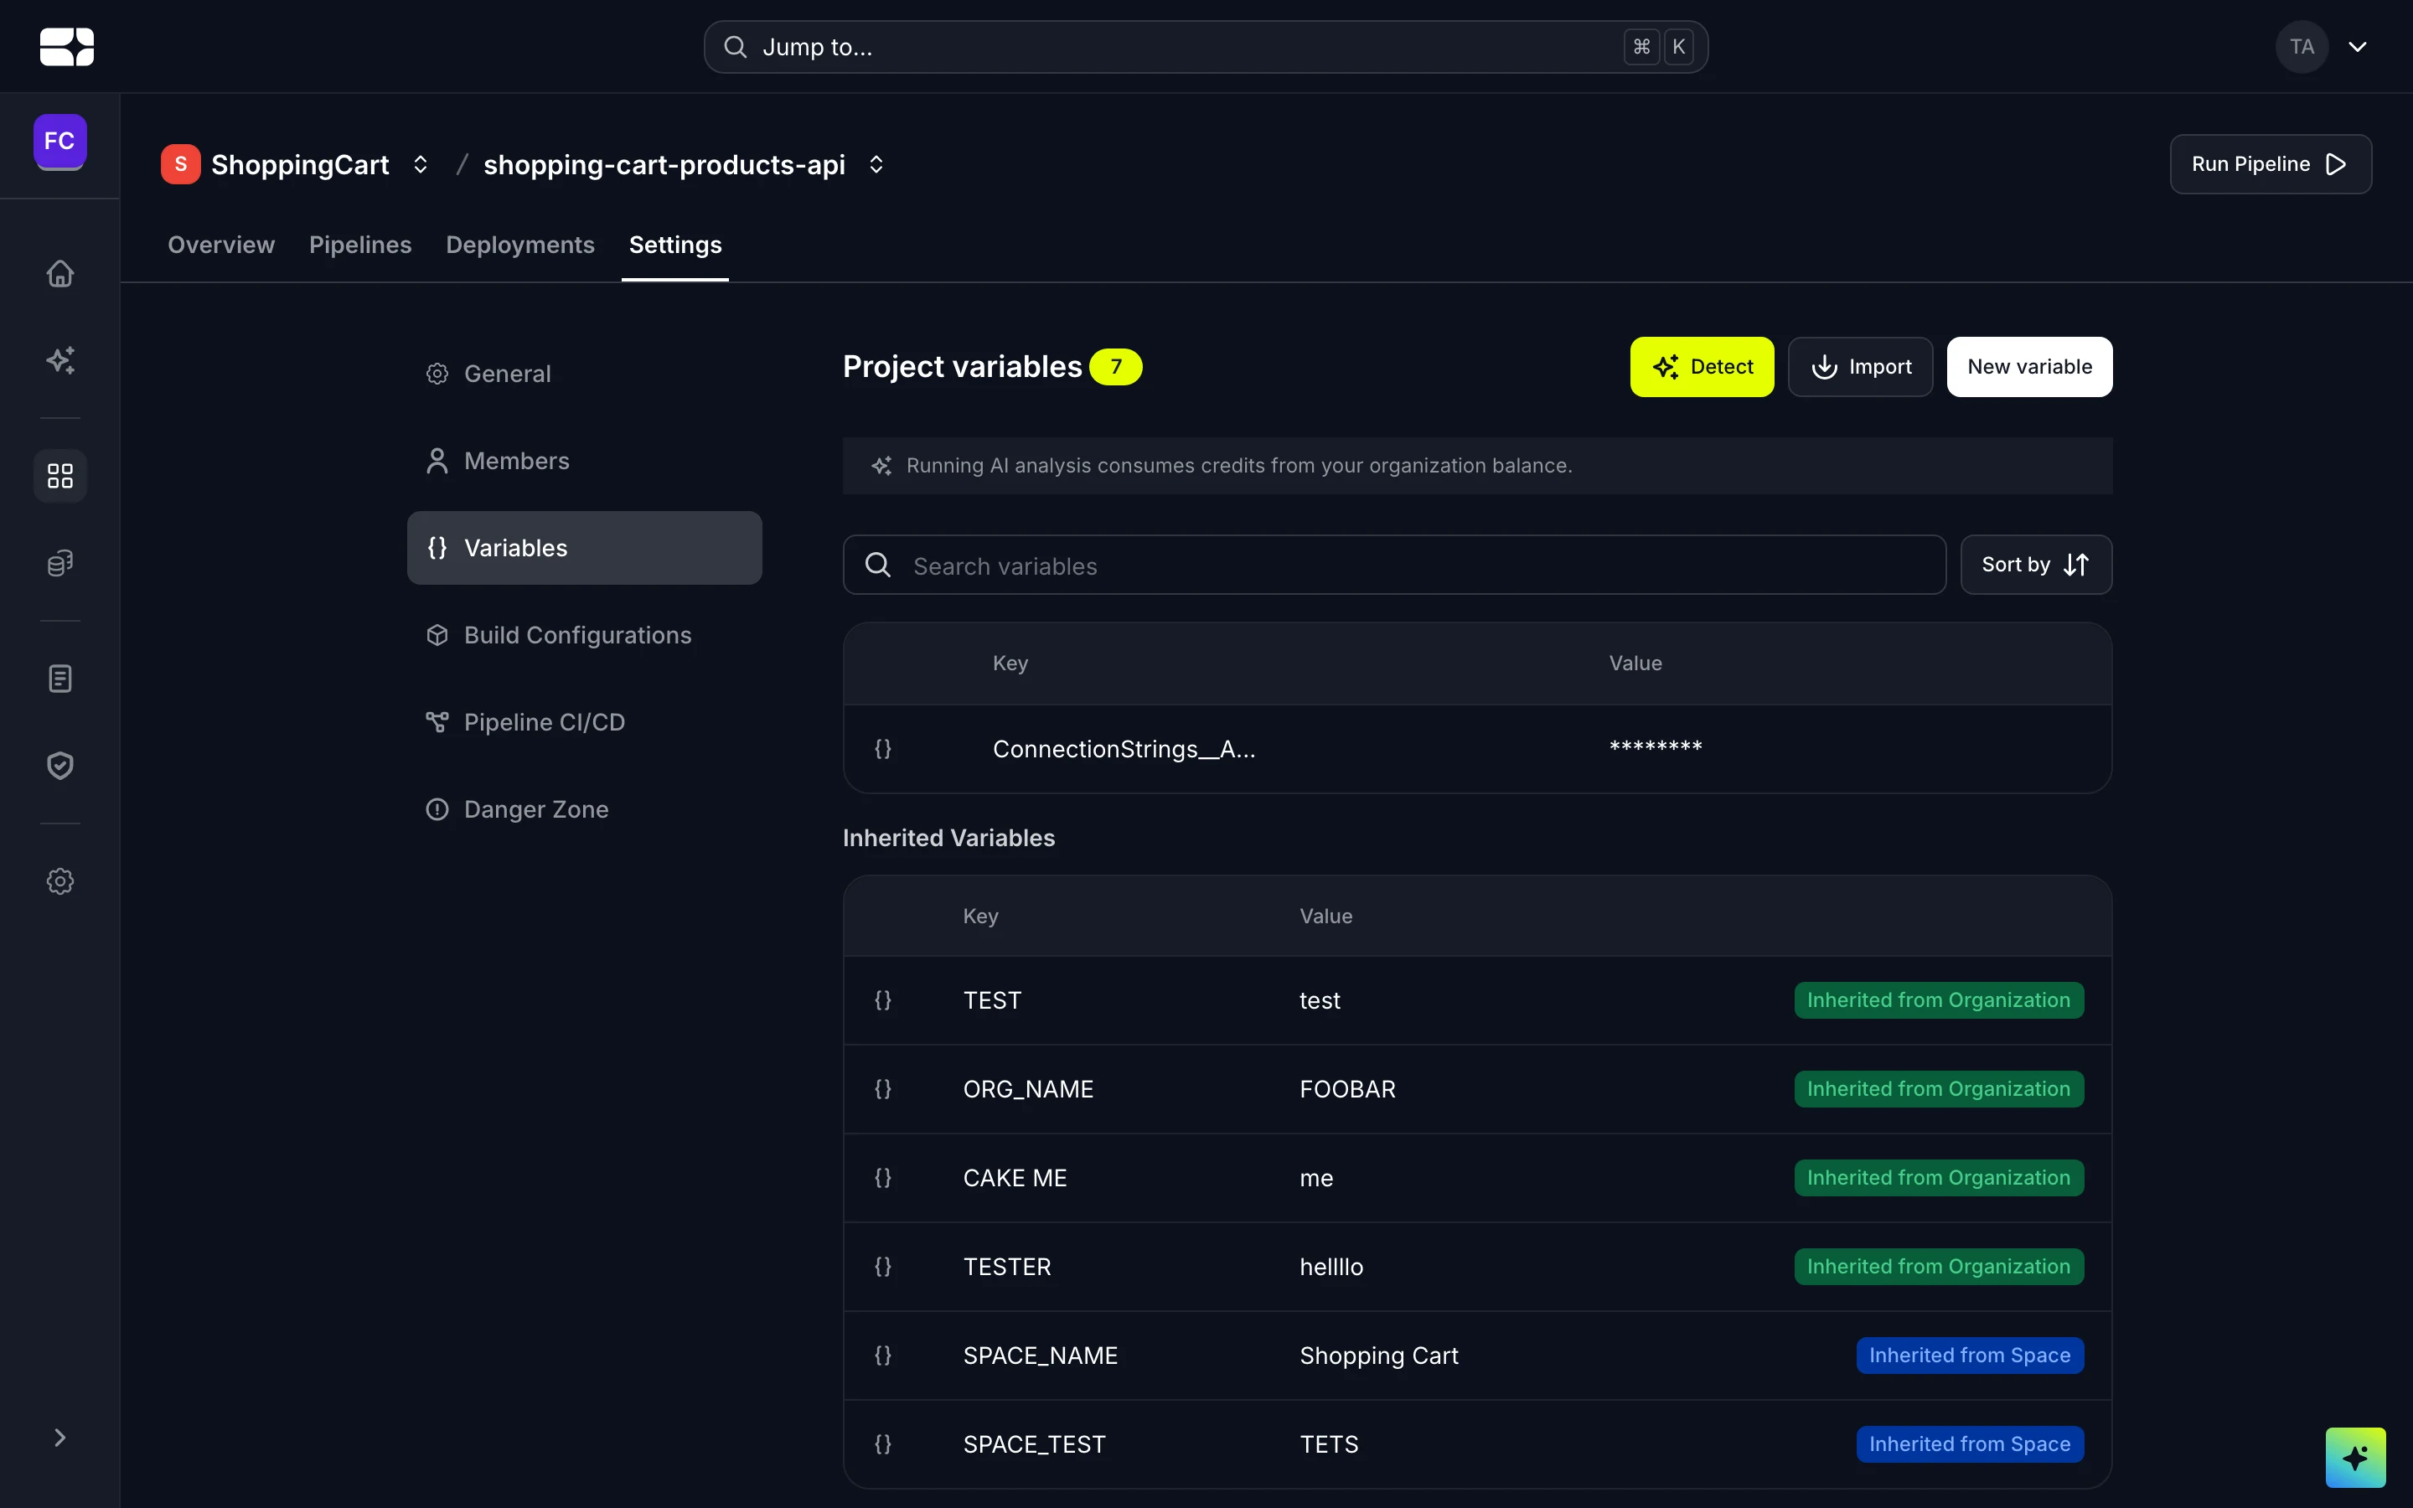Click braces icon on SPACE_NAME row

point(882,1356)
